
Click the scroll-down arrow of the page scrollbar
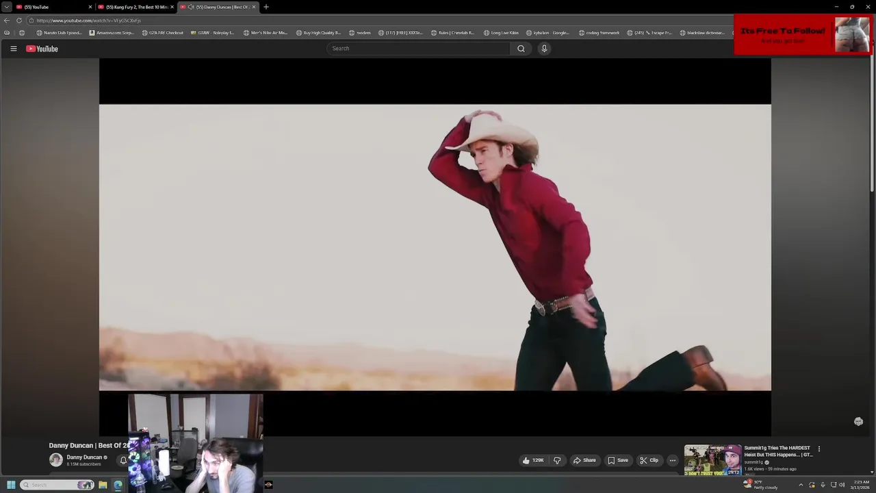point(873,472)
